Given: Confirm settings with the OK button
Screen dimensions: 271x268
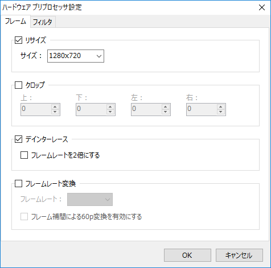Looking at the screenshot, I should click(x=187, y=255).
